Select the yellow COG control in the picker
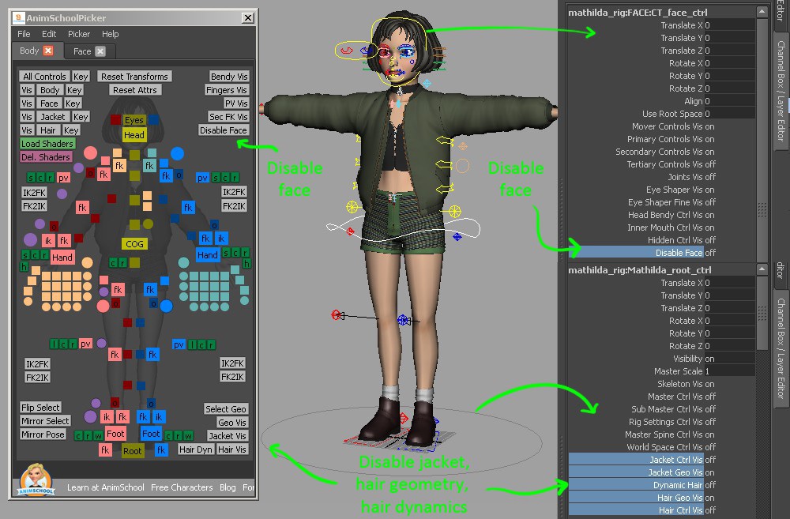Image resolution: width=790 pixels, height=519 pixels. pos(134,244)
